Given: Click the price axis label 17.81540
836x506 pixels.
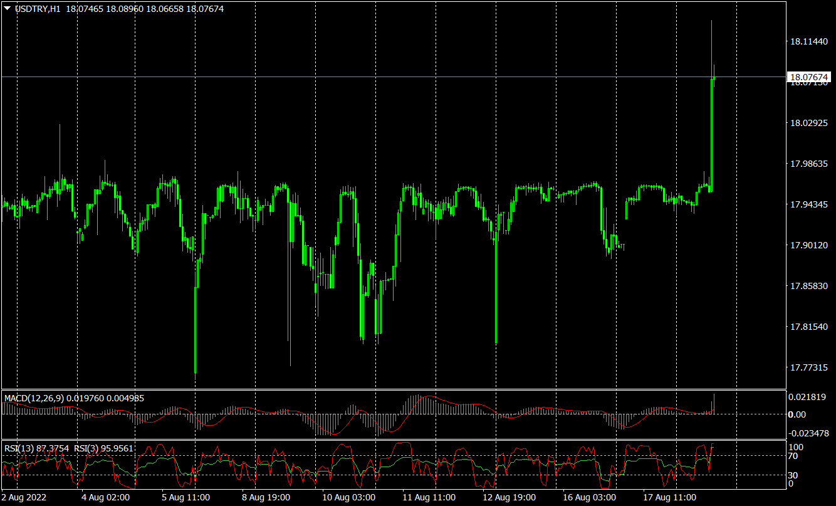Looking at the screenshot, I should (x=808, y=327).
